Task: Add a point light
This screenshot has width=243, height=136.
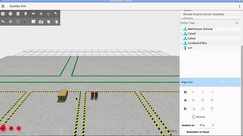Action: point(41,14)
